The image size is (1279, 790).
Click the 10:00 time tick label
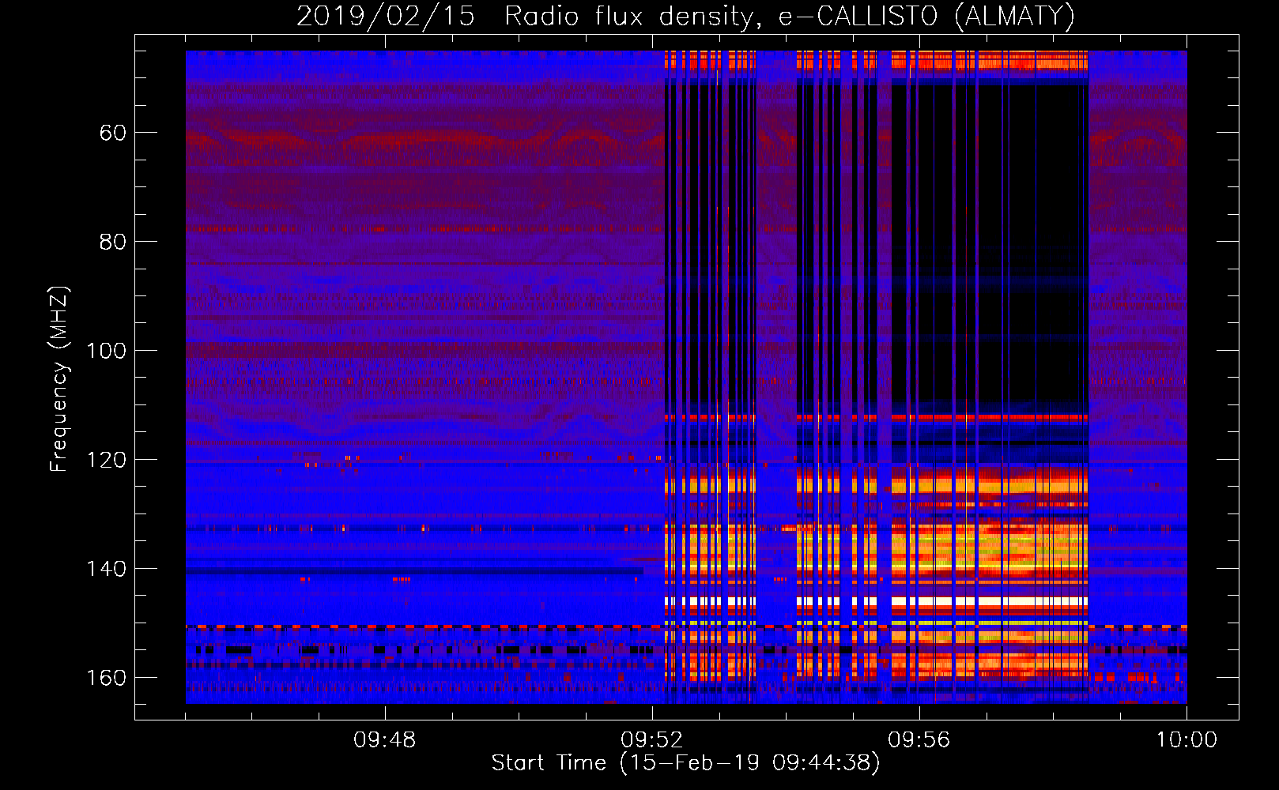(1187, 740)
